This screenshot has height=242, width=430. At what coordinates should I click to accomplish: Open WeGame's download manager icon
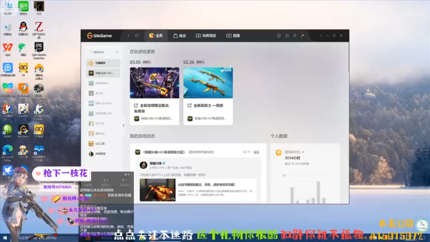tap(295, 35)
